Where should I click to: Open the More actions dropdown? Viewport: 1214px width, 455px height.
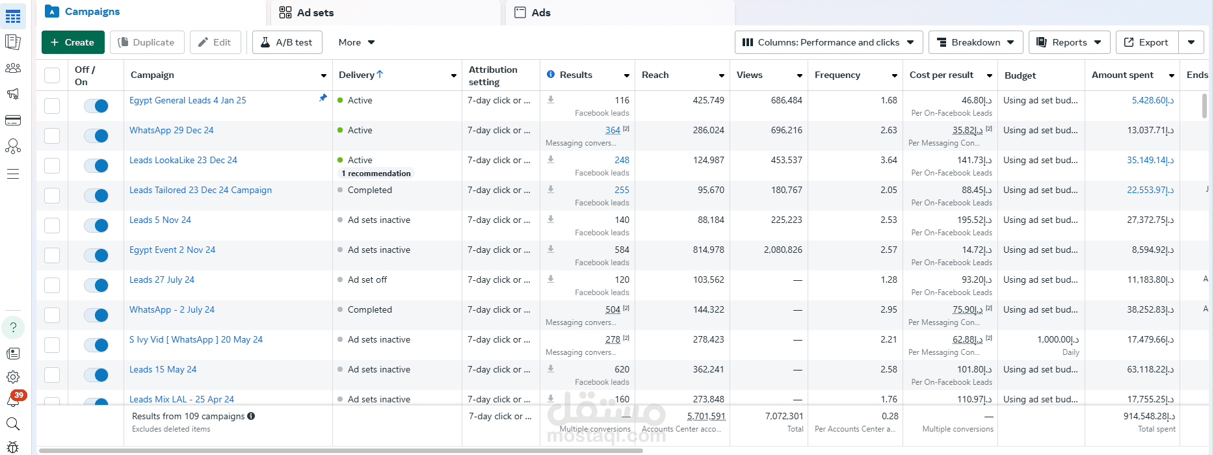[356, 42]
